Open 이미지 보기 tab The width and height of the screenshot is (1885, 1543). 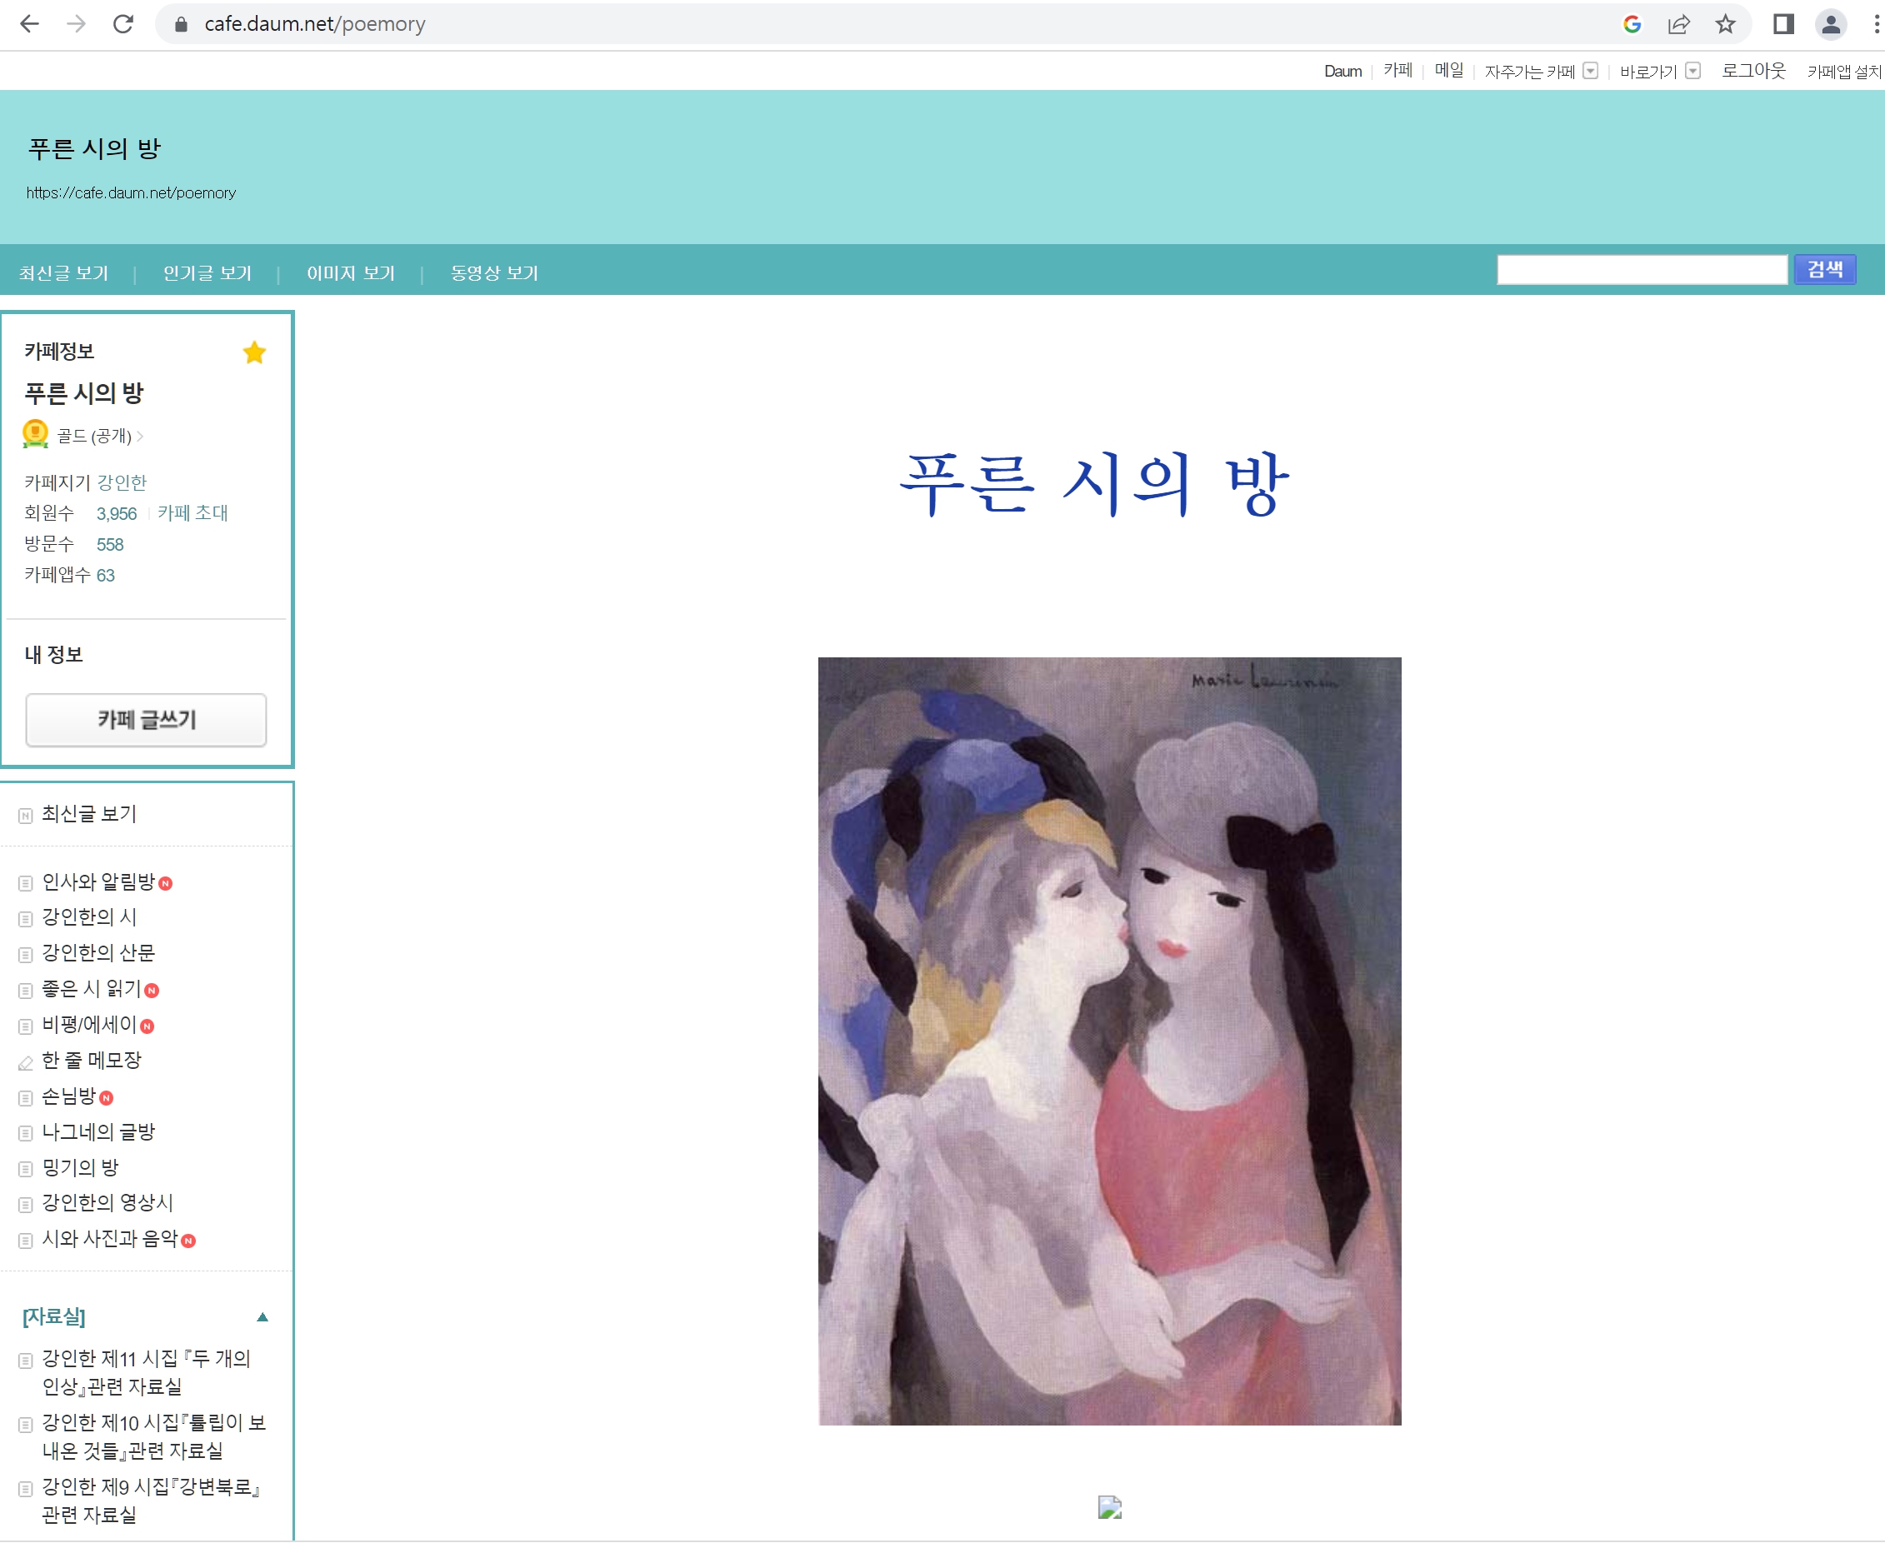(x=350, y=273)
